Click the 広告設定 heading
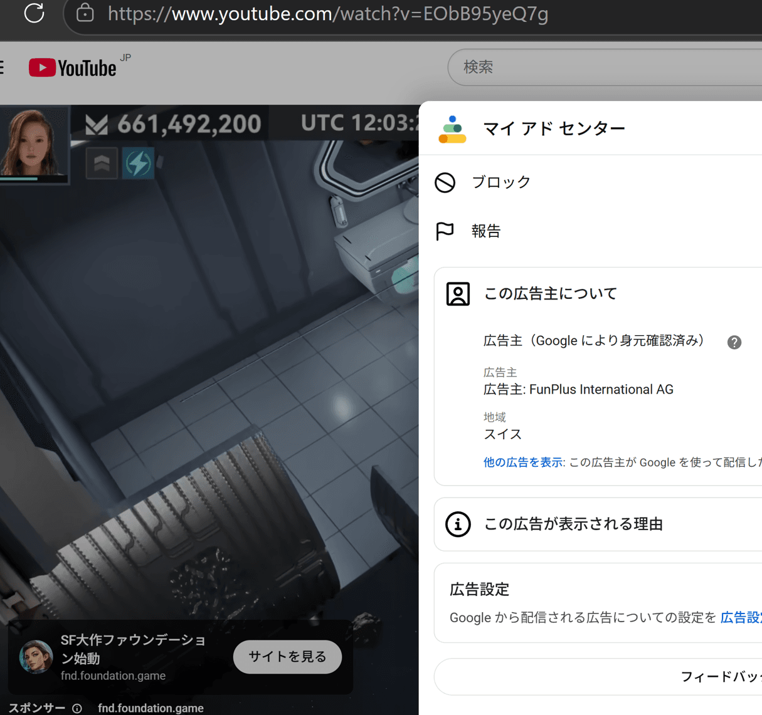The width and height of the screenshot is (762, 715). tap(479, 590)
